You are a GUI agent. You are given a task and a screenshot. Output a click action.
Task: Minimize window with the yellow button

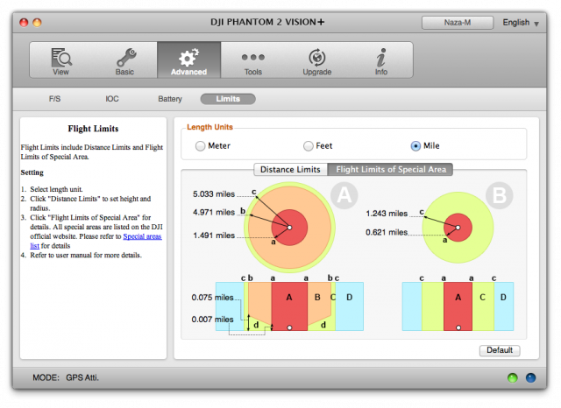37,23
